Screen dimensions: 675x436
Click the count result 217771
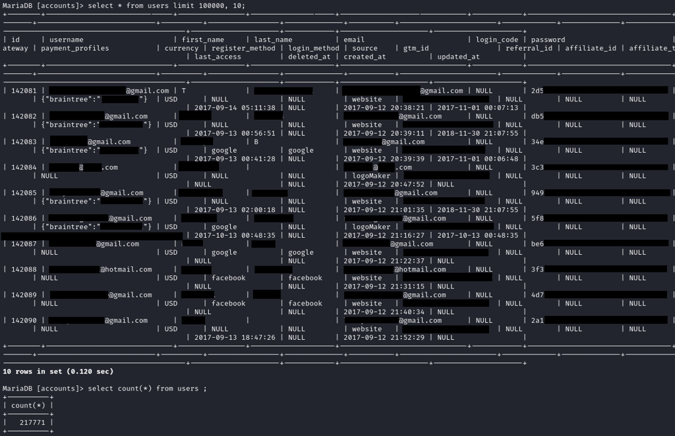tap(32, 423)
